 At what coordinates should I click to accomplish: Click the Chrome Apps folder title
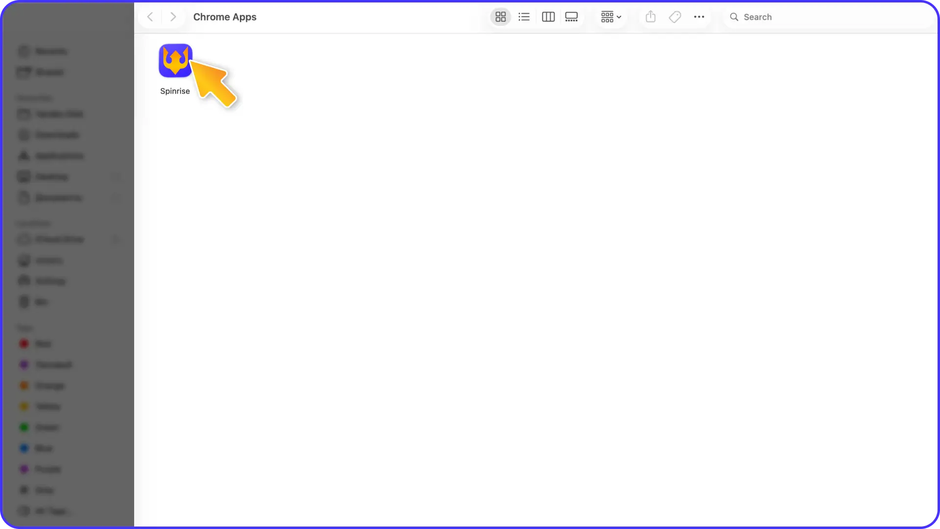coord(225,17)
